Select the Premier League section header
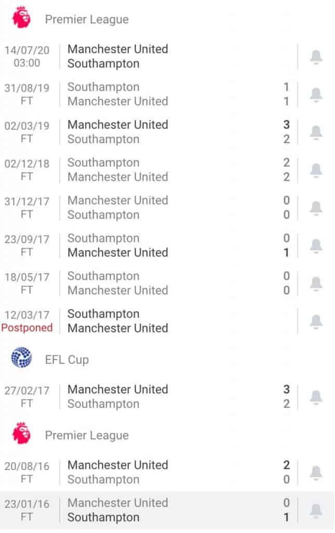Viewport: 335px width, 533px height. coord(87,19)
